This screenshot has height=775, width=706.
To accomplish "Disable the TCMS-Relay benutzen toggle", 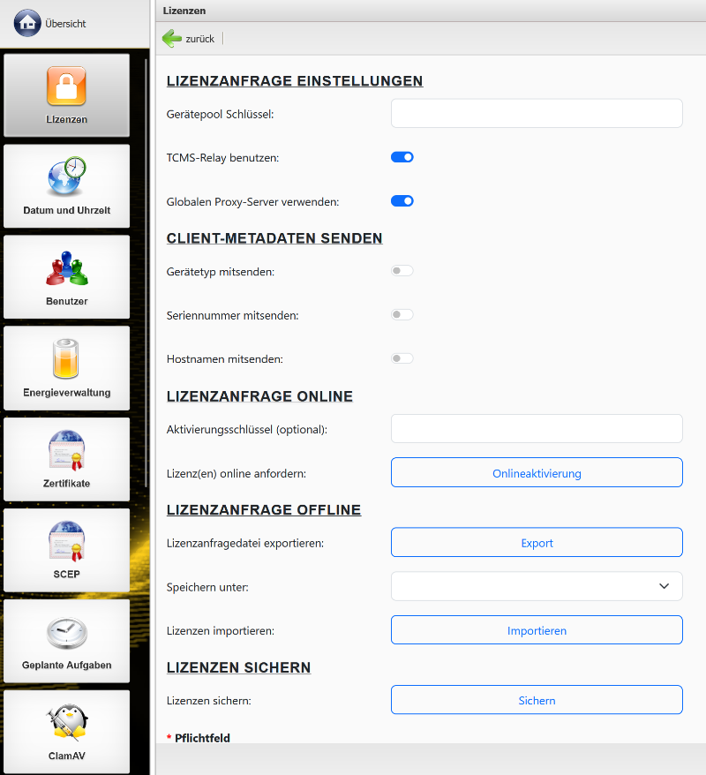I will 402,157.
